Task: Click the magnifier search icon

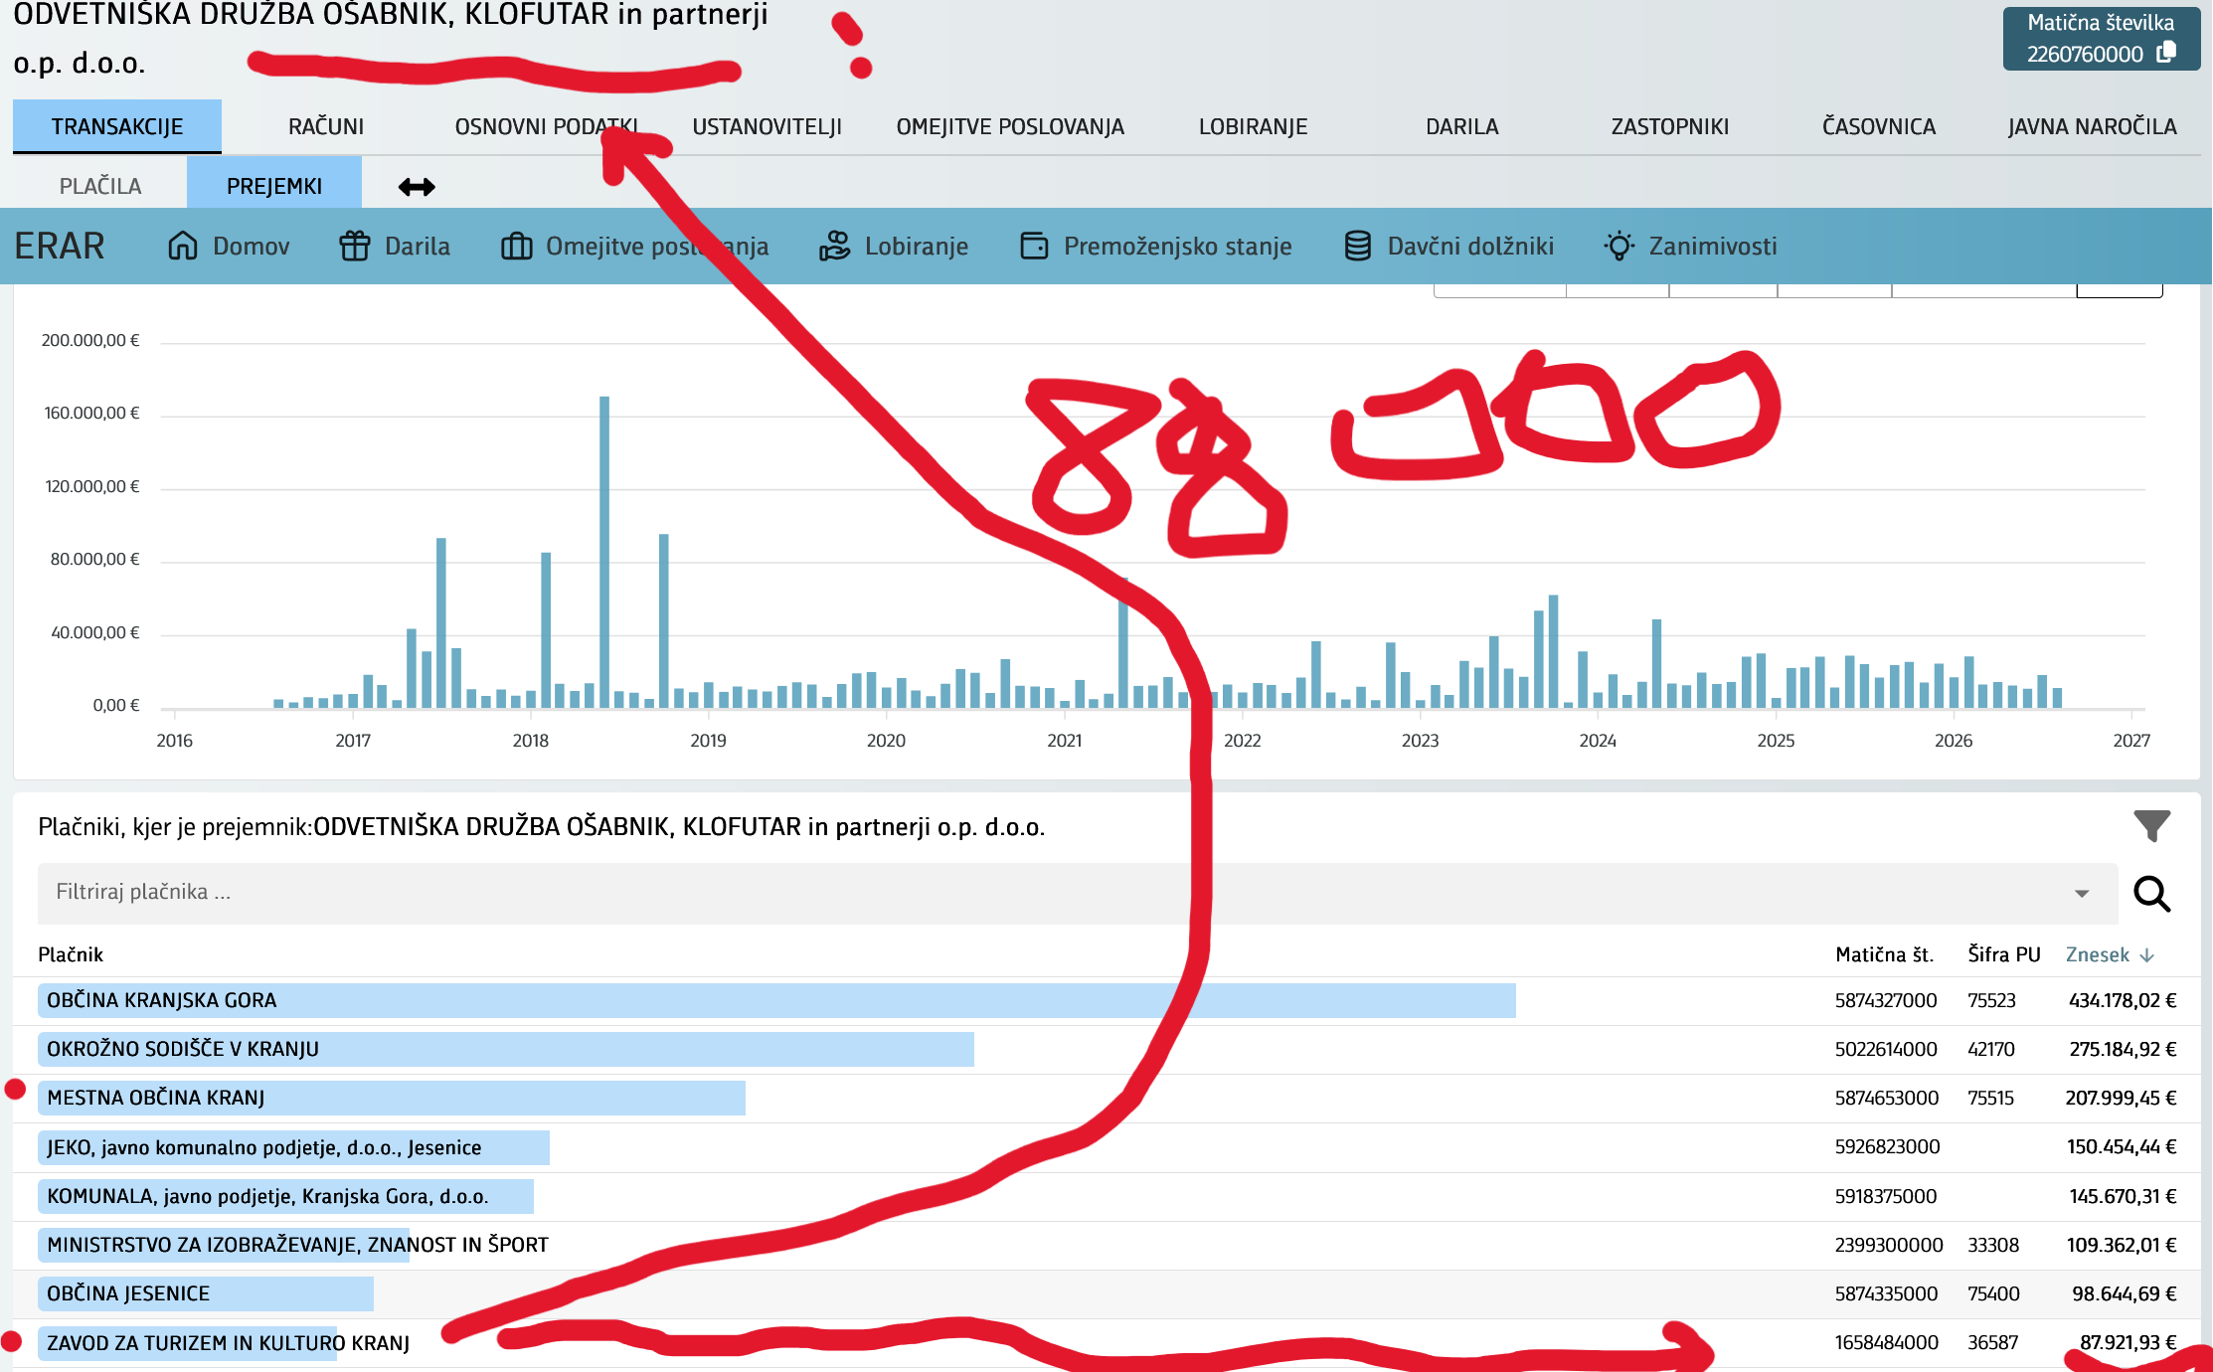Action: (2152, 894)
